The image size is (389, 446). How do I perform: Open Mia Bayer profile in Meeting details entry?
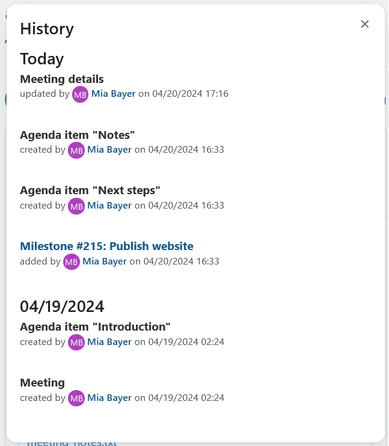click(114, 94)
